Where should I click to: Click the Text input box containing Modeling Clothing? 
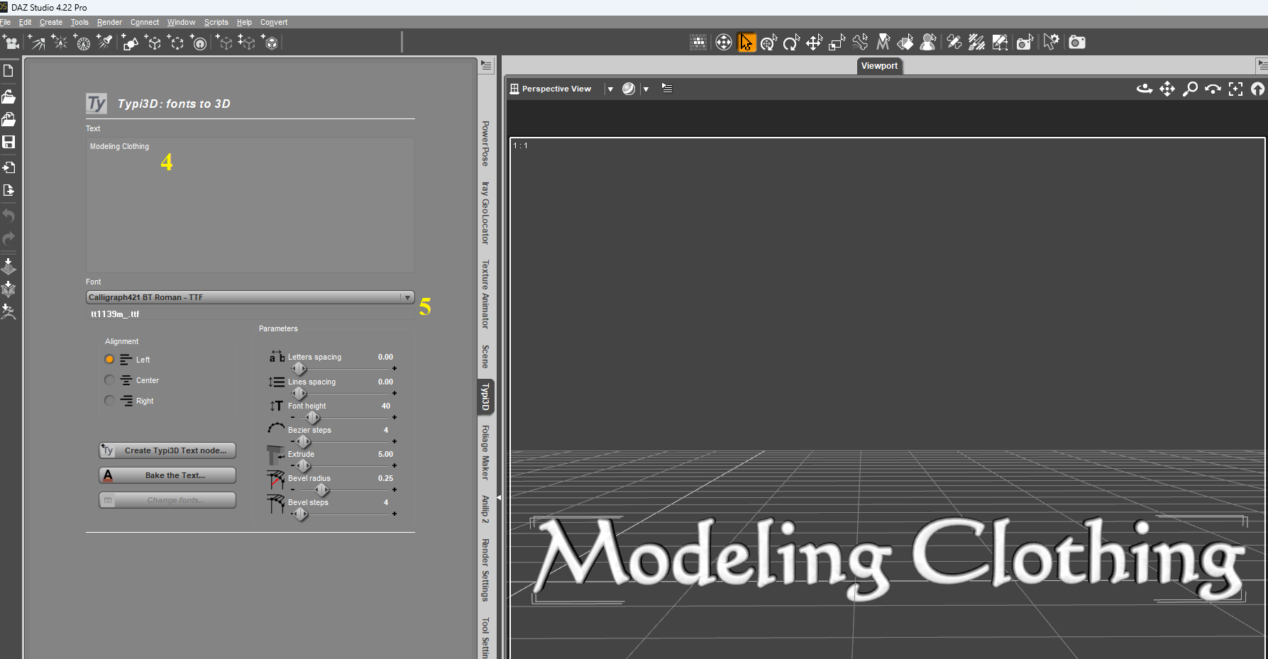250,205
